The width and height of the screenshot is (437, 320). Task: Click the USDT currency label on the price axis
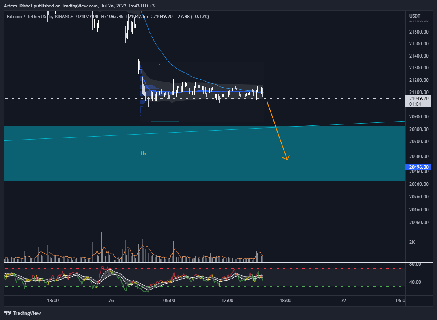pyautogui.click(x=415, y=16)
